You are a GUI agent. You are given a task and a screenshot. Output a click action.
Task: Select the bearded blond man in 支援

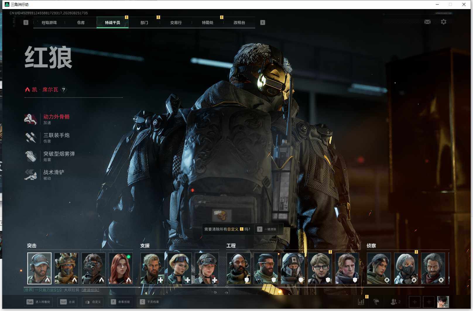(x=152, y=268)
